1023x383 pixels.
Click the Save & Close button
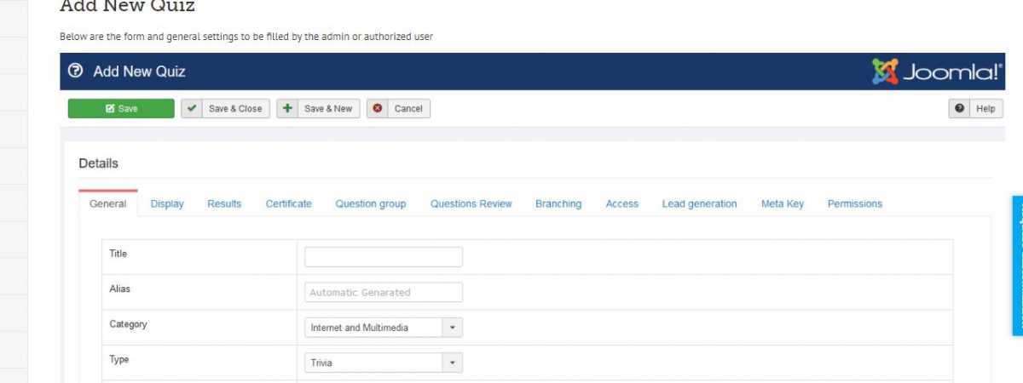[x=226, y=109]
